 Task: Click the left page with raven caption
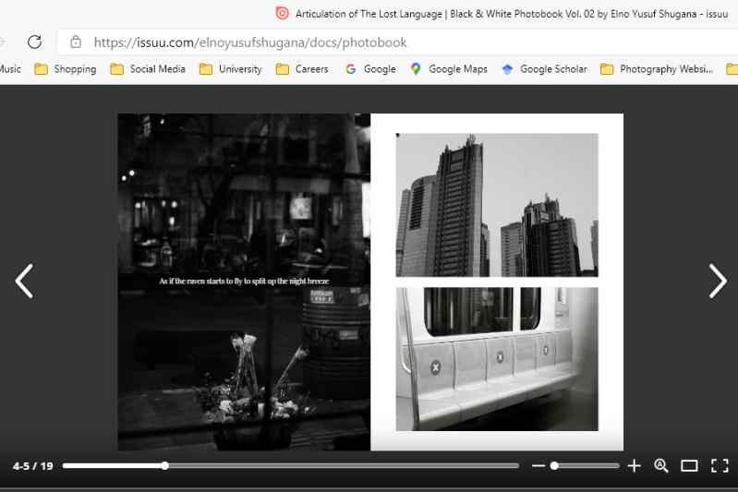(244, 282)
